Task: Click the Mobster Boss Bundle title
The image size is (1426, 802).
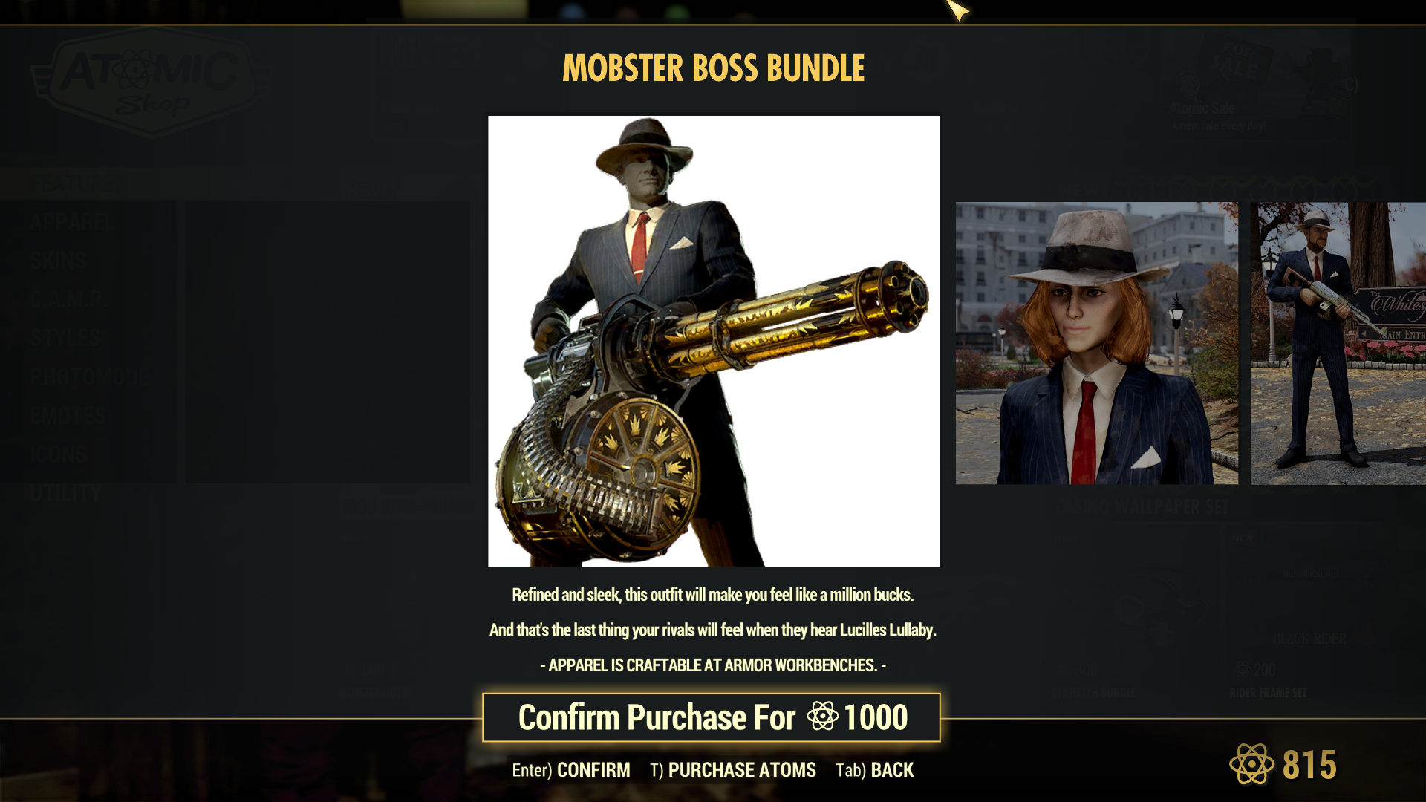Action: tap(713, 68)
